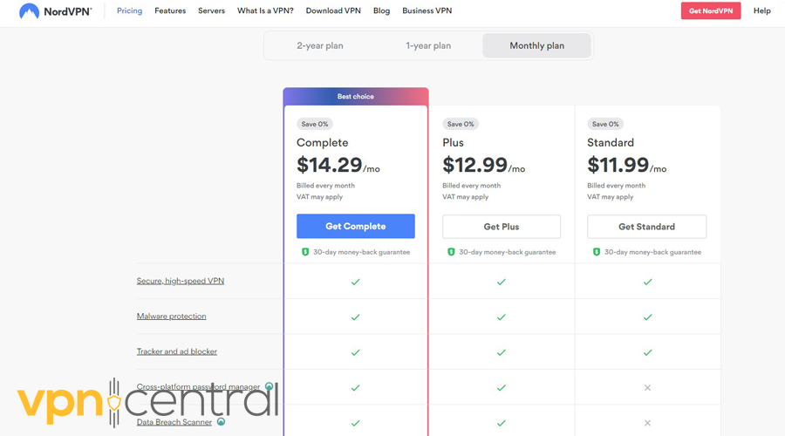Click the Data Breach Scanner badge icon
The width and height of the screenshot is (785, 436).
click(221, 421)
